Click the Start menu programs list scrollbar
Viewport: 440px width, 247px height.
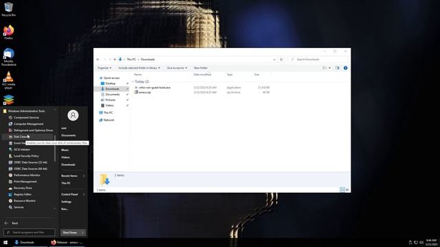point(55,148)
